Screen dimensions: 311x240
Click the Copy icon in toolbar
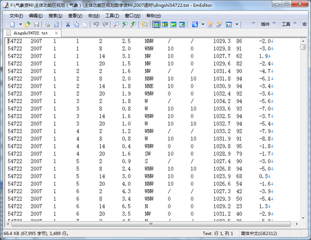pyautogui.click(x=76, y=24)
